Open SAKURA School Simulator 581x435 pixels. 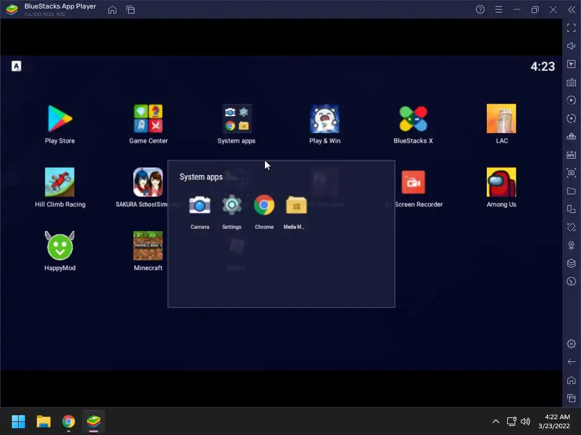point(148,182)
